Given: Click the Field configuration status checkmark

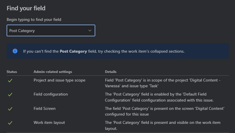Looking at the screenshot, I should click(x=10, y=94).
